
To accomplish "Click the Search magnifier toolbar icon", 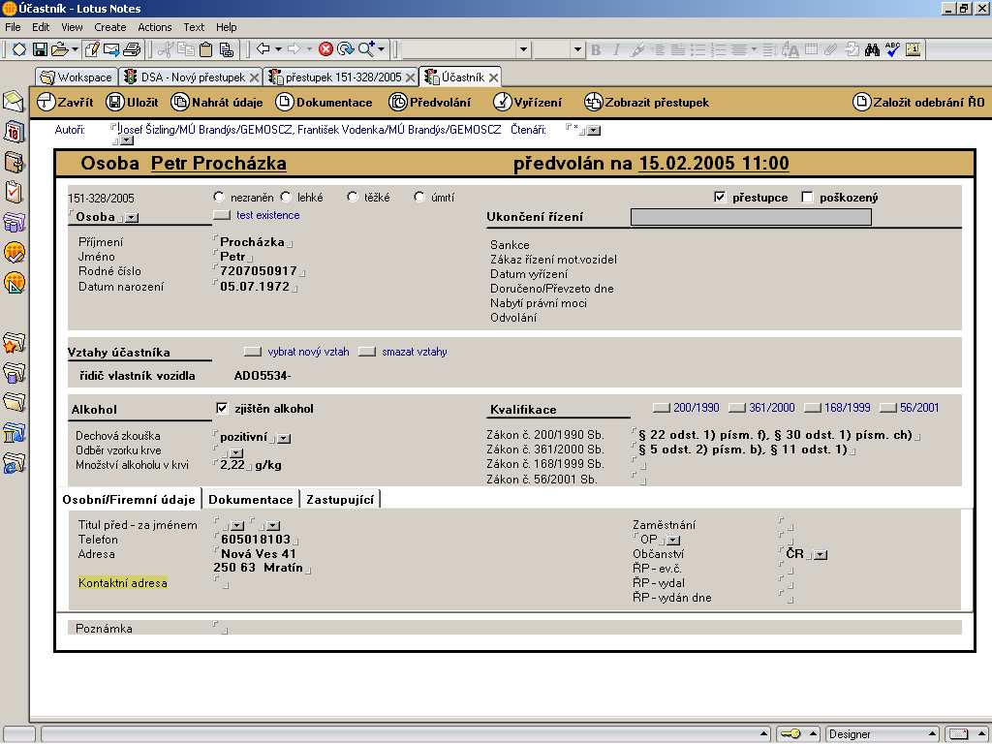I will (366, 48).
